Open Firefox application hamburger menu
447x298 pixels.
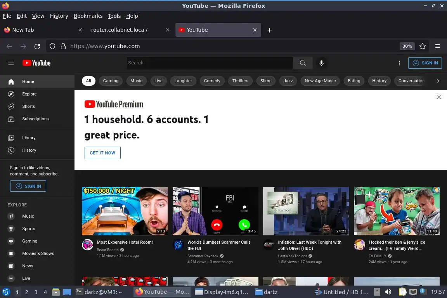[438, 46]
